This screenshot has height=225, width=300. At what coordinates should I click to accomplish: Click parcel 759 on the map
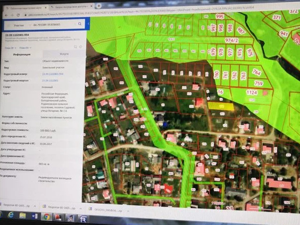click(x=258, y=83)
